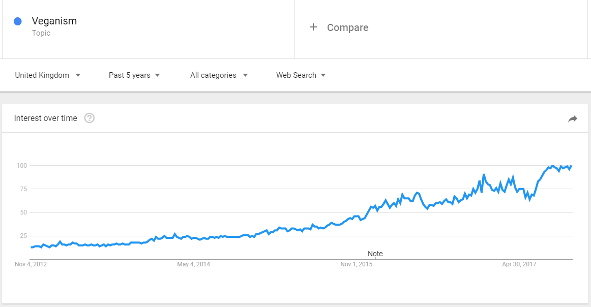Click the May 4, 2014 axis label

(x=193, y=264)
